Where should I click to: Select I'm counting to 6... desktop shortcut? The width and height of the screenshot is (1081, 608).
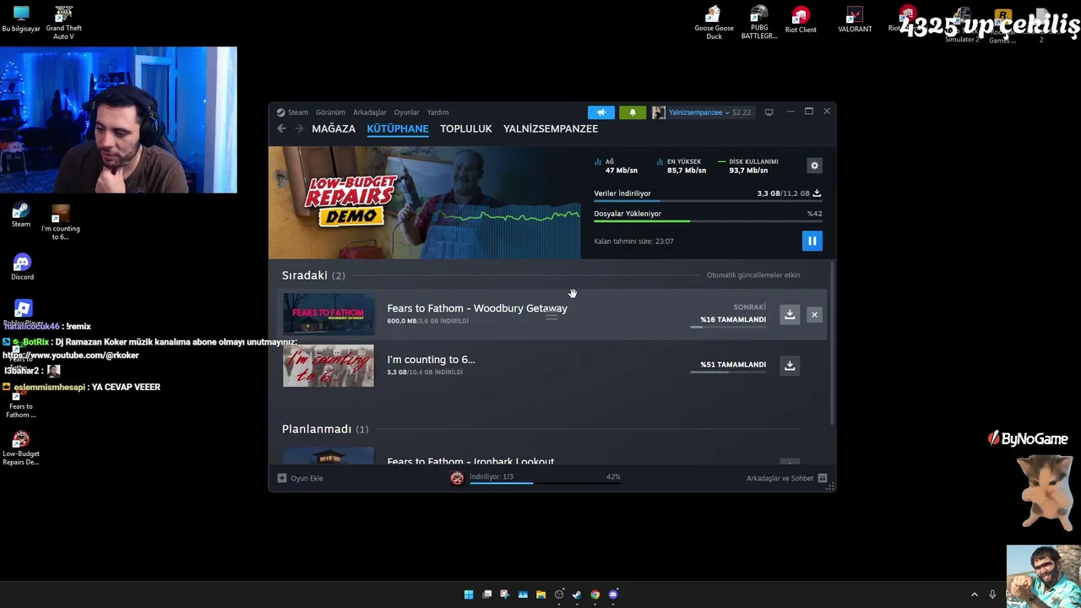(x=61, y=223)
